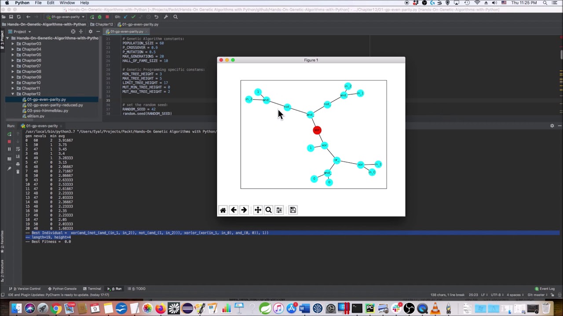Click the Synchronize icon in PyCharm toolbar
The width and height of the screenshot is (563, 316).
pyautogui.click(x=18, y=17)
